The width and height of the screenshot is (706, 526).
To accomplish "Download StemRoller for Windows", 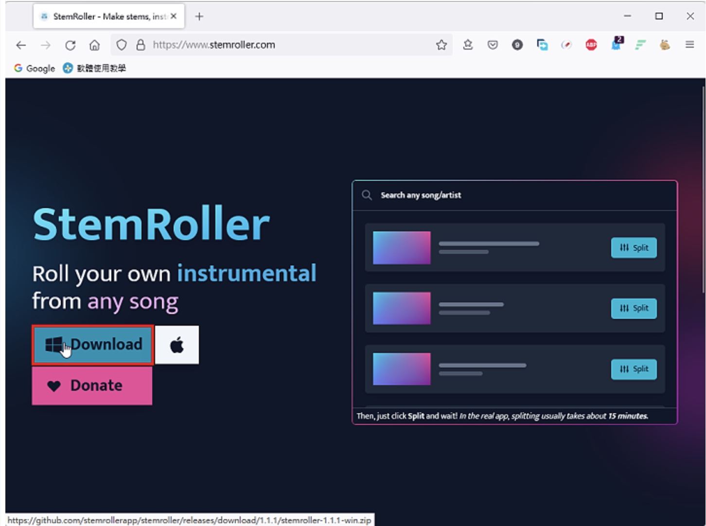I will [x=93, y=345].
